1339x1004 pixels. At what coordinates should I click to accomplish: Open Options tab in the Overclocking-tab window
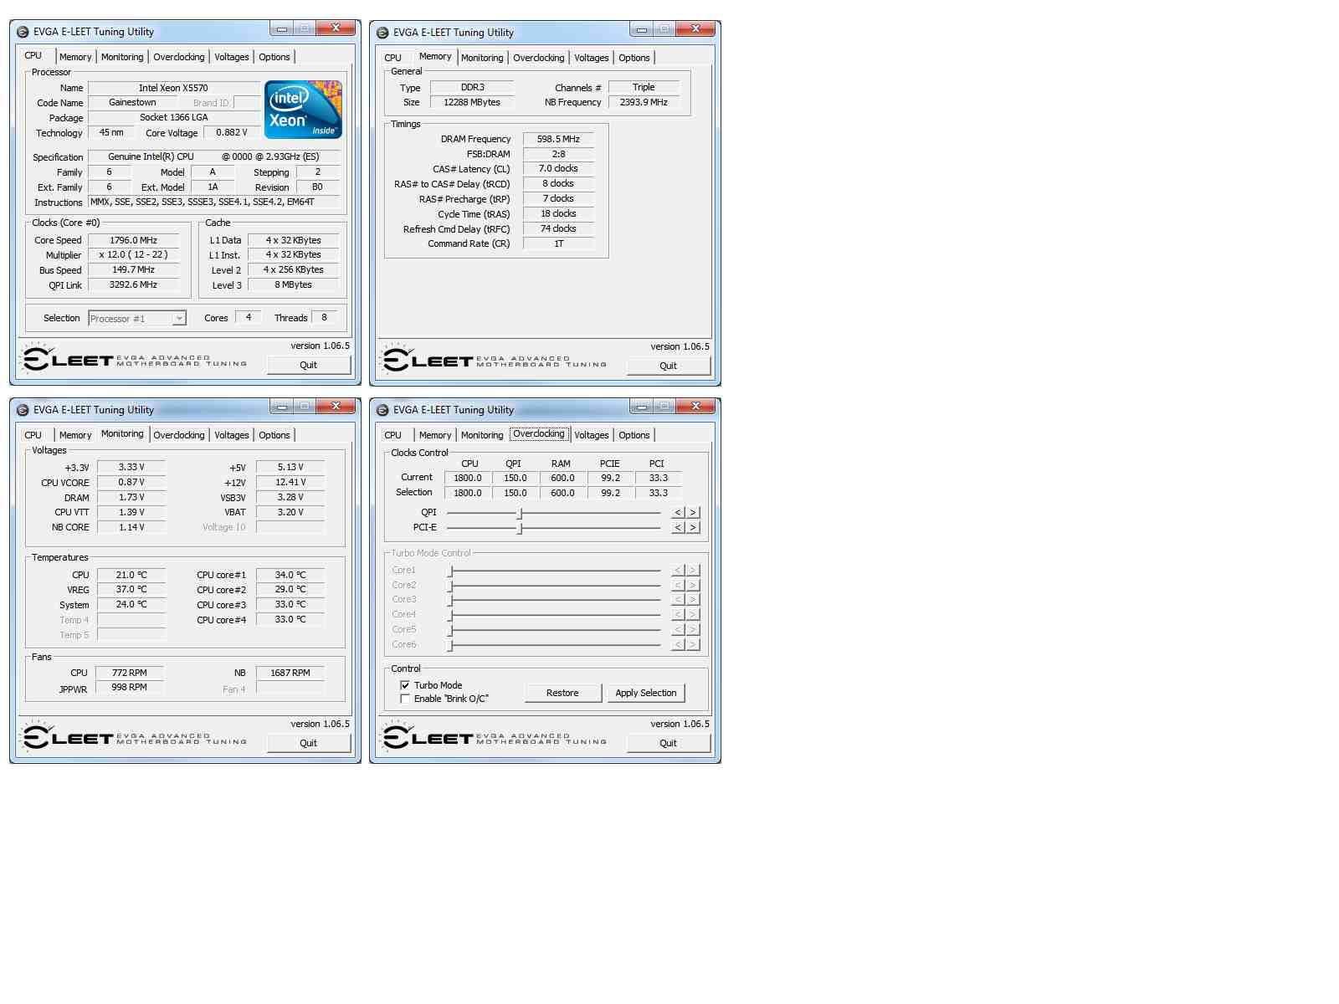click(x=634, y=436)
